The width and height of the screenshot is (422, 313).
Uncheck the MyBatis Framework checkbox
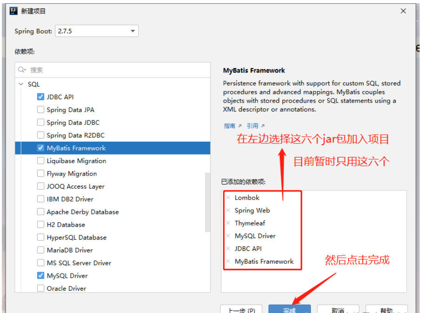click(40, 148)
